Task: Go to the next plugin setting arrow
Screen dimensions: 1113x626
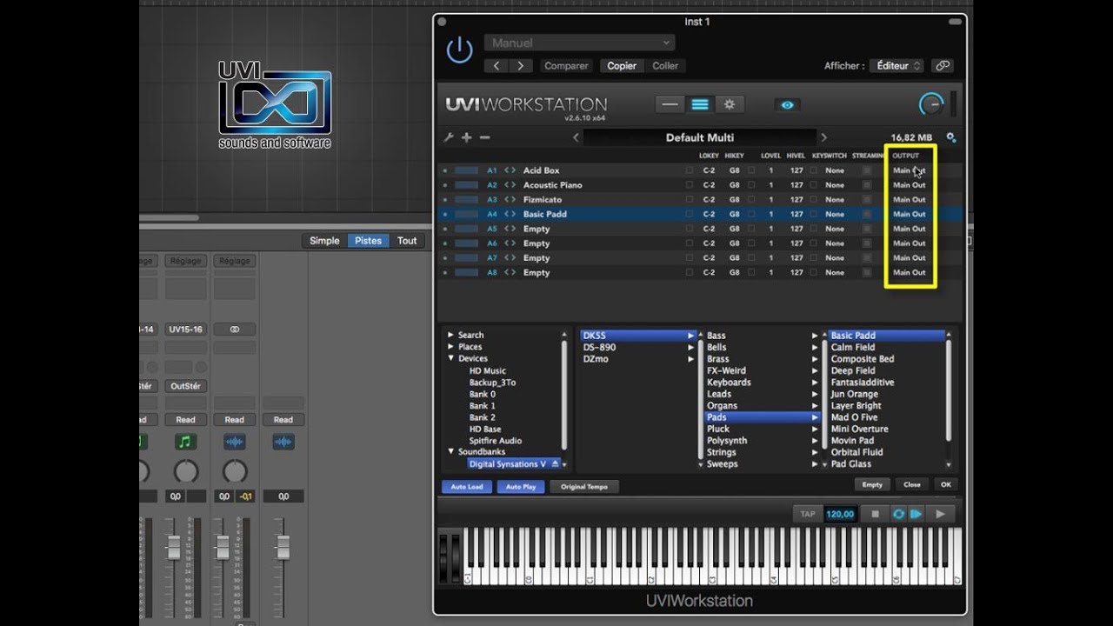Action: pyautogui.click(x=520, y=66)
